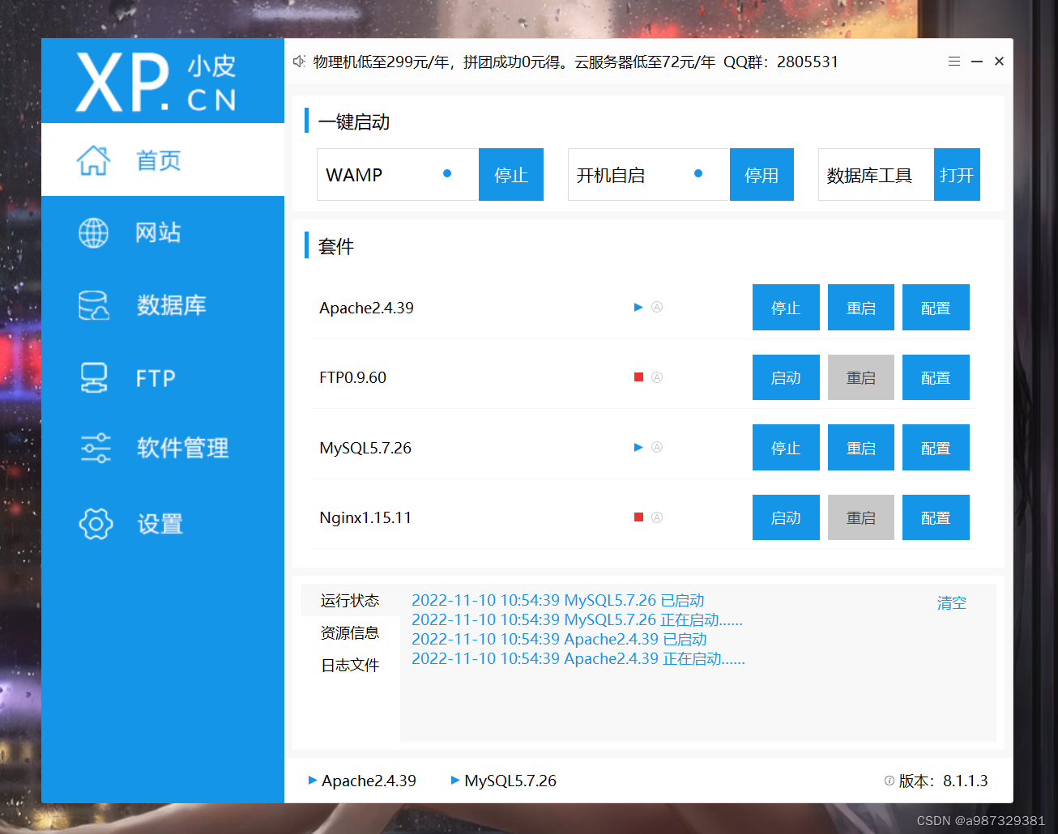Click MySQL5.7.26 running play indicator
Image resolution: width=1058 pixels, height=834 pixels.
[638, 447]
